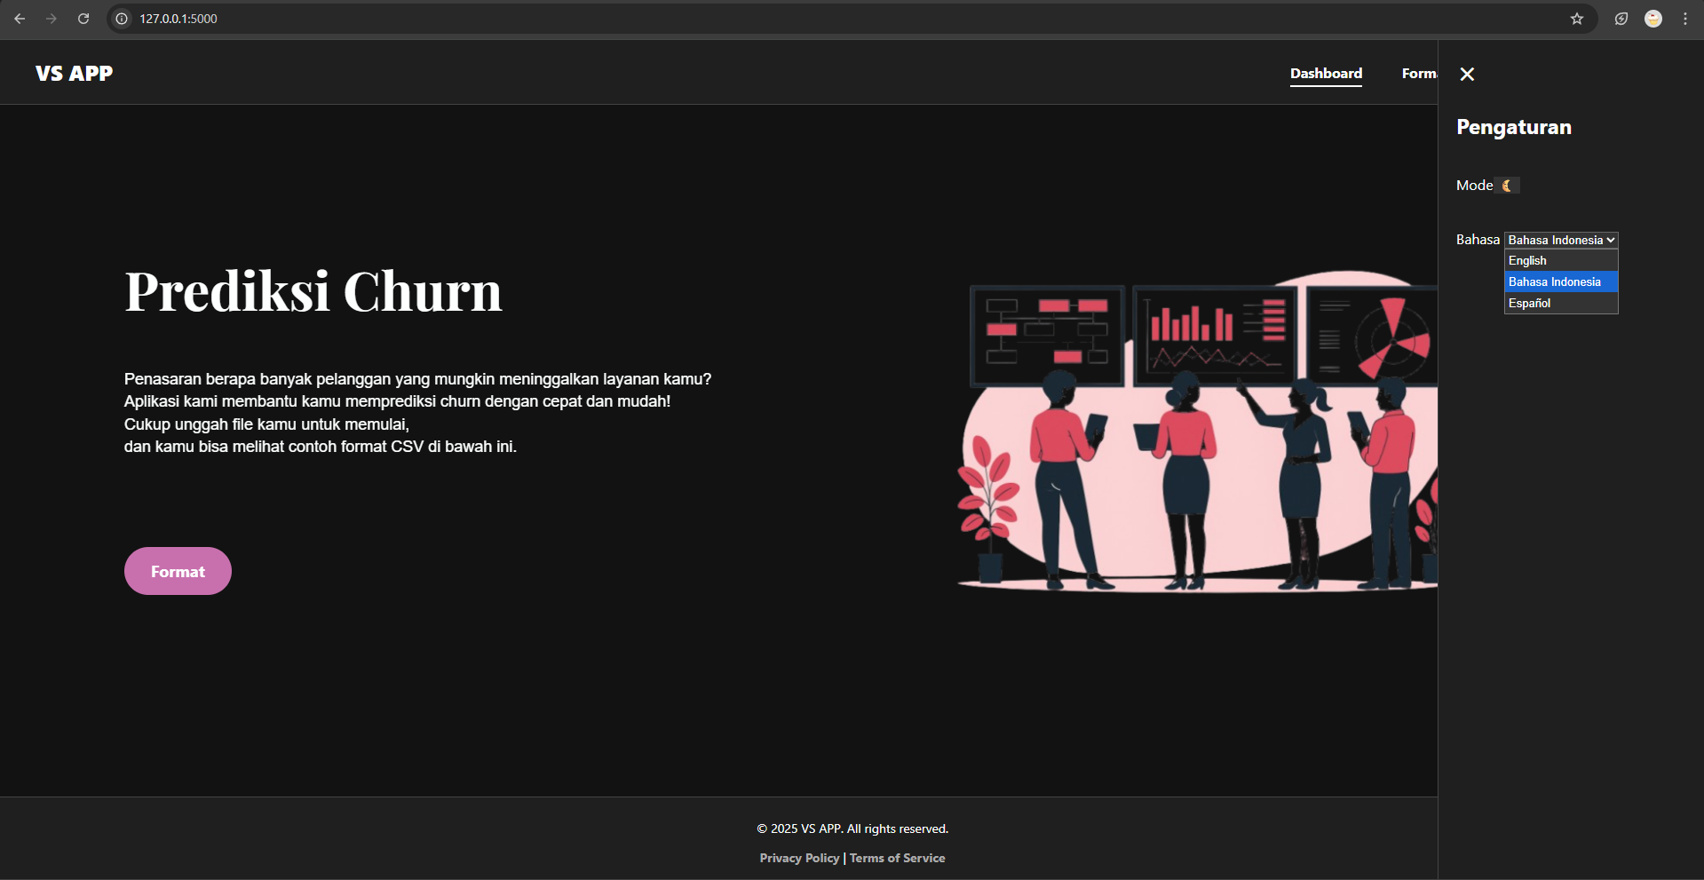View site information icon in address bar

(122, 19)
